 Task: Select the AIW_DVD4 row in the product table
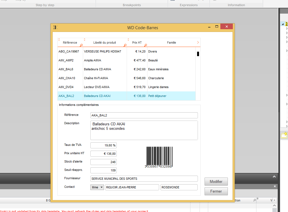click(x=111, y=87)
